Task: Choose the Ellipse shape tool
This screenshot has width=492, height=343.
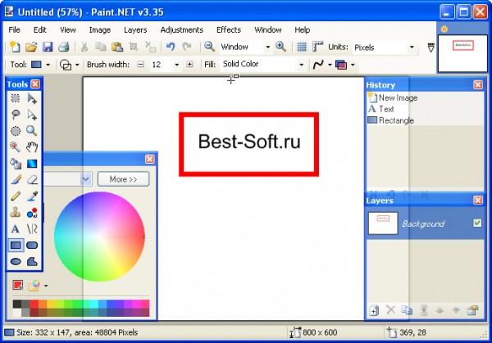Action: (x=16, y=261)
